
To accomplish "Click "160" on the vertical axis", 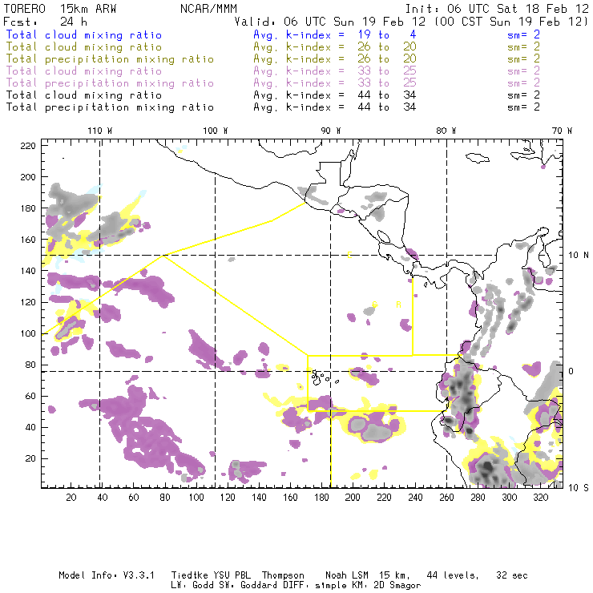I will (x=28, y=240).
